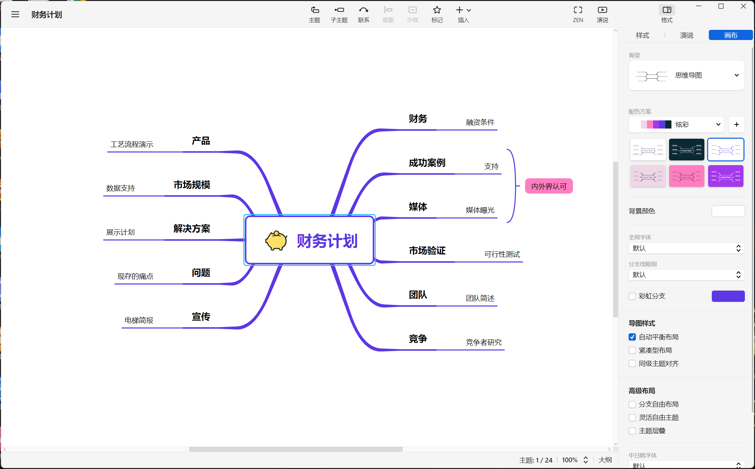The height and width of the screenshot is (469, 755).
Task: Choose the selected blue-outlined theme thumbnail
Action: [725, 150]
